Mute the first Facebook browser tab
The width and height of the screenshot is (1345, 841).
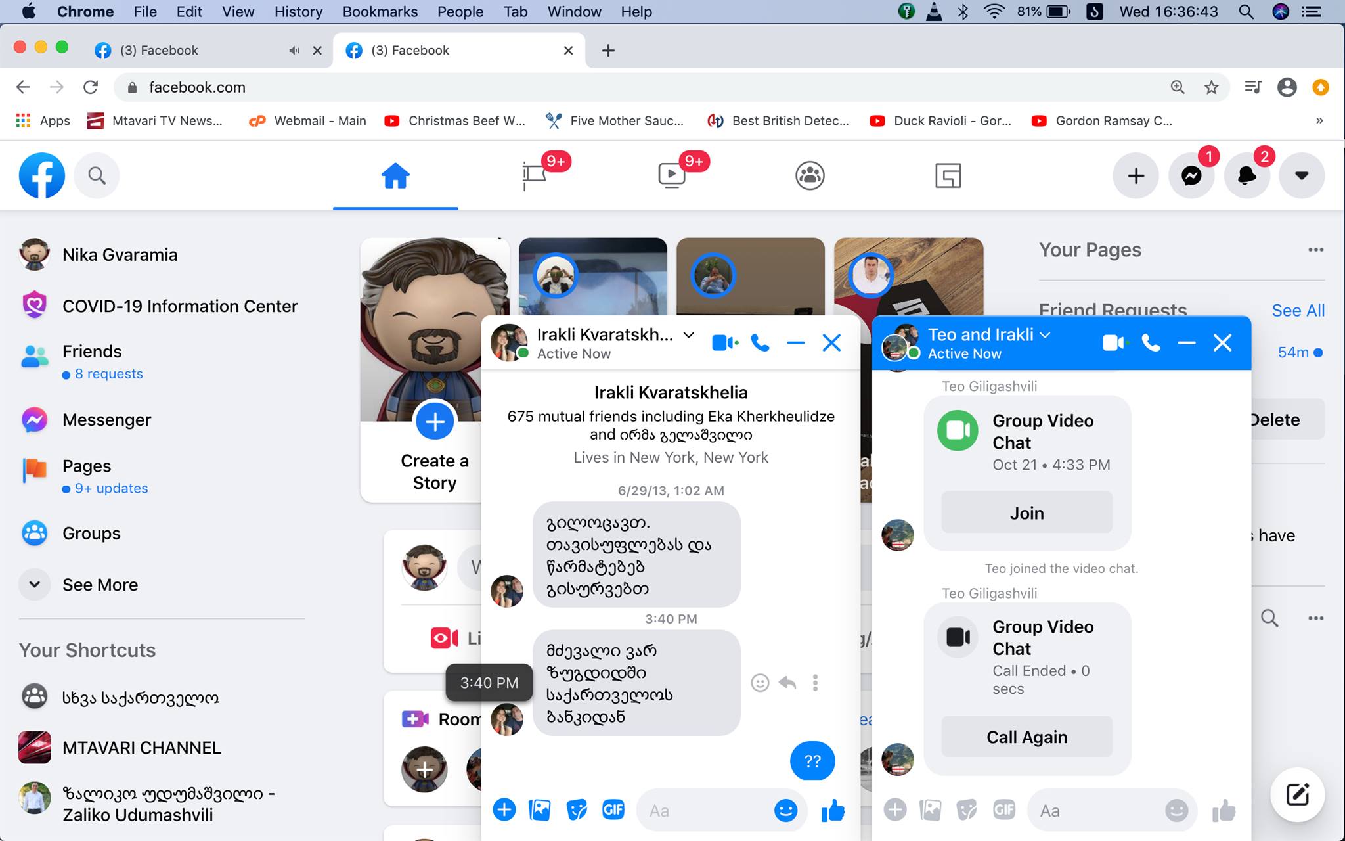(294, 51)
